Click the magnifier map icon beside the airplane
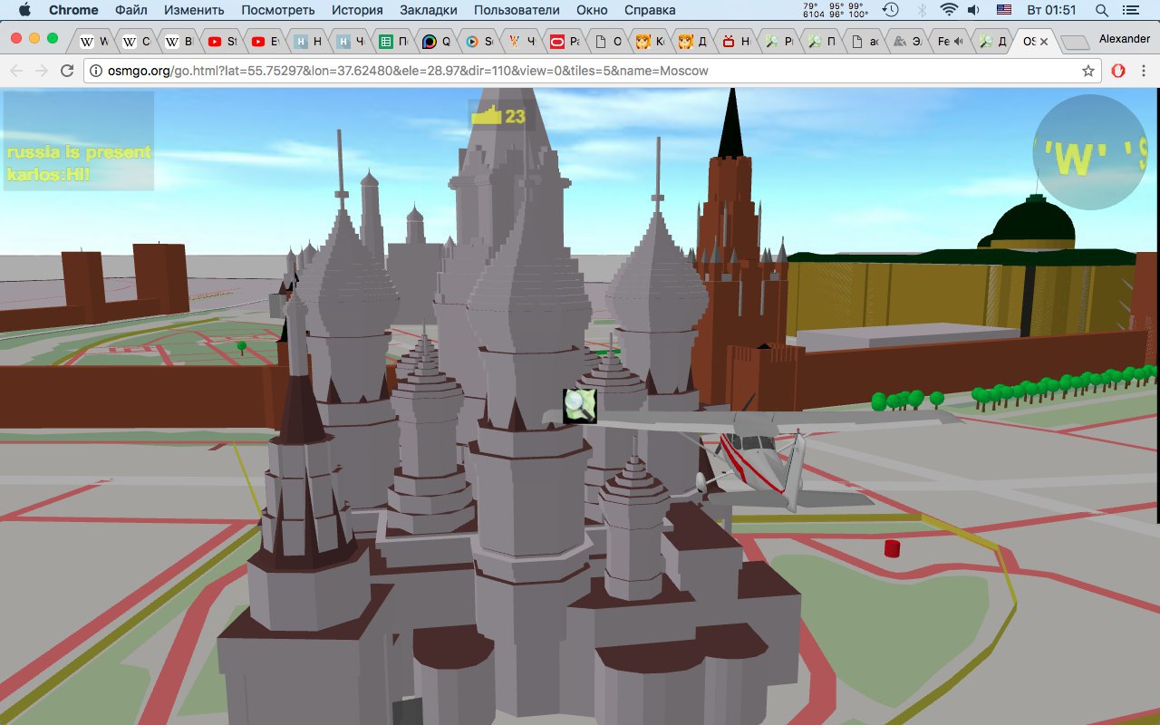Viewport: 1160px width, 725px height. click(x=579, y=405)
